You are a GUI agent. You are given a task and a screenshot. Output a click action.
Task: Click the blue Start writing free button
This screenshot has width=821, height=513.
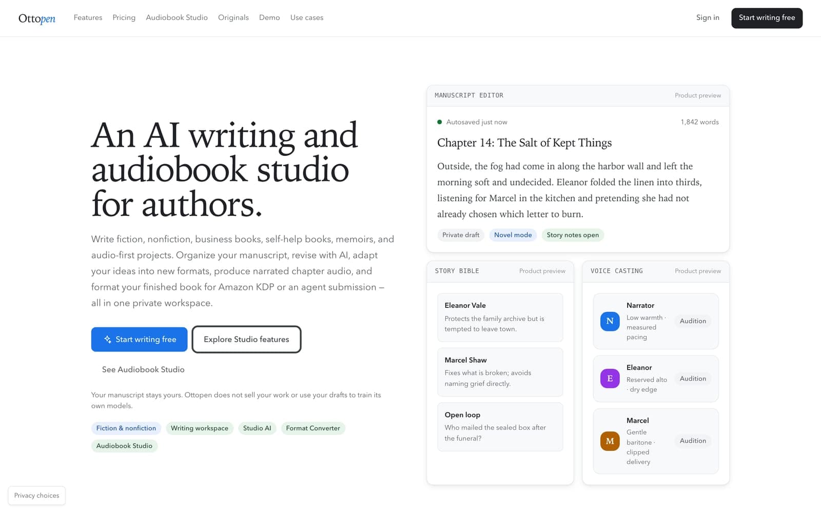click(x=139, y=340)
